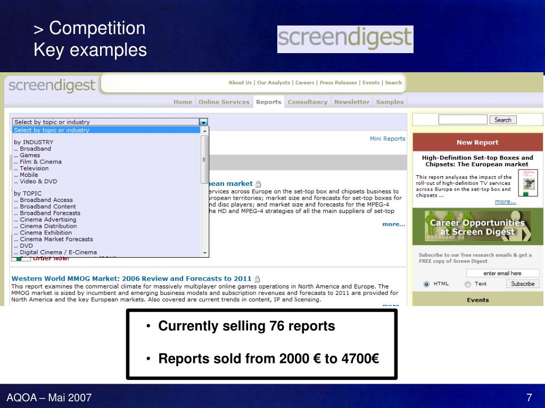The height and width of the screenshot is (408, 545).
Task: Click lock icon next to European market title
Action: click(x=258, y=184)
